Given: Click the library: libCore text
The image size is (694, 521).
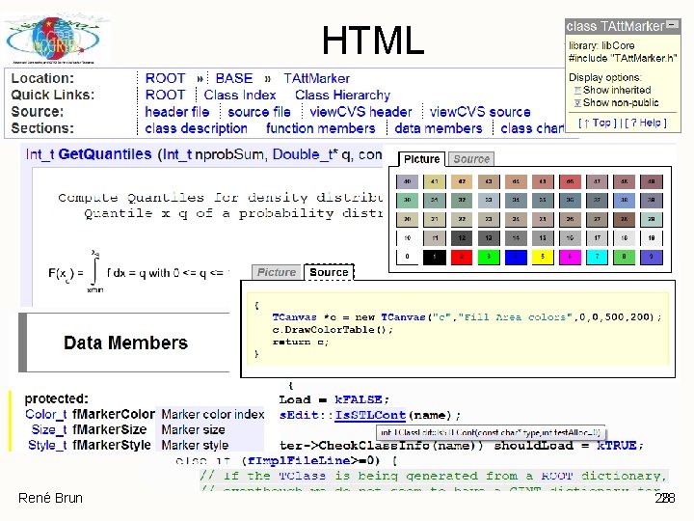Looking at the screenshot, I should (x=601, y=45).
